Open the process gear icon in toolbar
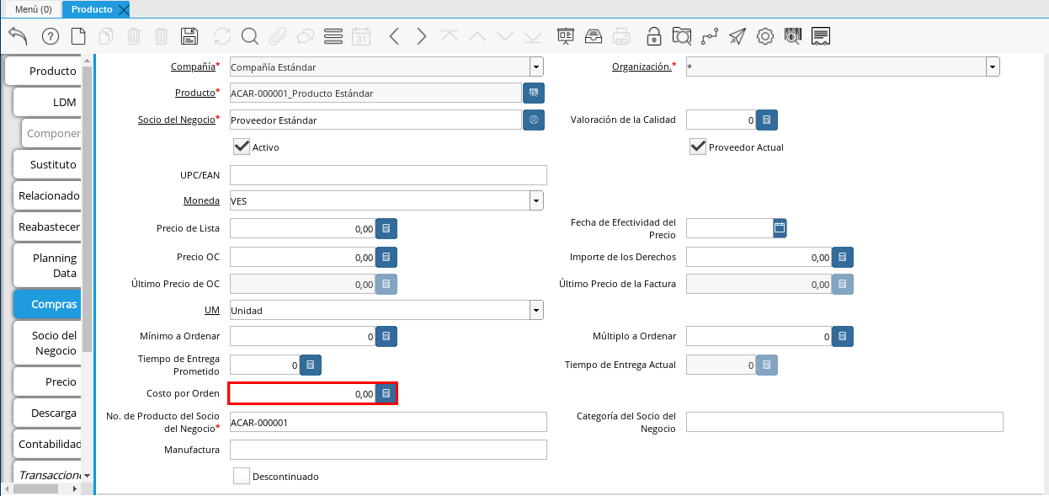Image resolution: width=1049 pixels, height=496 pixels. tap(764, 36)
